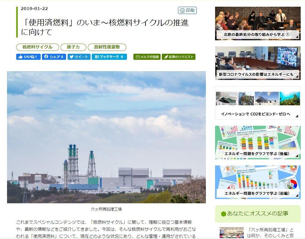Click the envelope icon on メルマガ登録 button
Viewport: 305px width, 239px height.
(x=138, y=57)
